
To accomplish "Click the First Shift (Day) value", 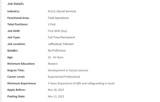I will 58,31.
